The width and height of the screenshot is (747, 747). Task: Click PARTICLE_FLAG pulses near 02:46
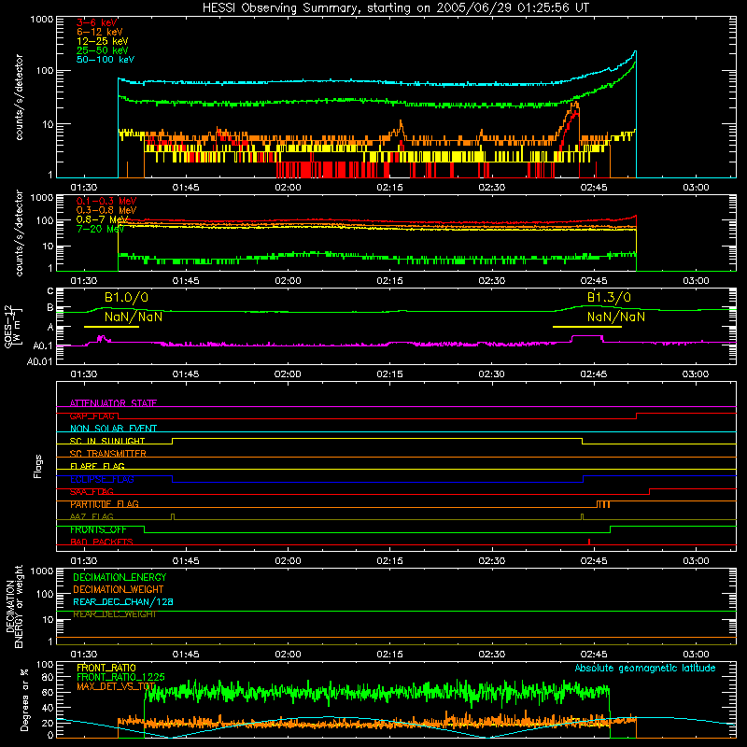[603, 504]
